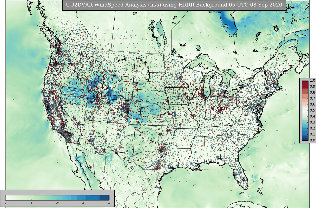Click the 20 tick on wind speed colorbar
Viewport: 316px width, 208px height.
pyautogui.click(x=109, y=203)
